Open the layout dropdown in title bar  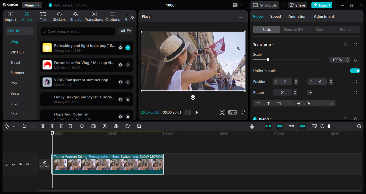pos(237,5)
